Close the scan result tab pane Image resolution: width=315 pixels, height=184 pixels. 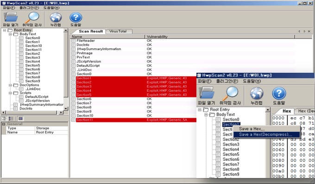[309, 32]
